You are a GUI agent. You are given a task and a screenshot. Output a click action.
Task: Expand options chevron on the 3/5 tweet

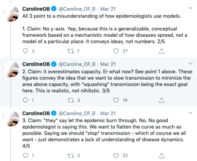coord(190,63)
